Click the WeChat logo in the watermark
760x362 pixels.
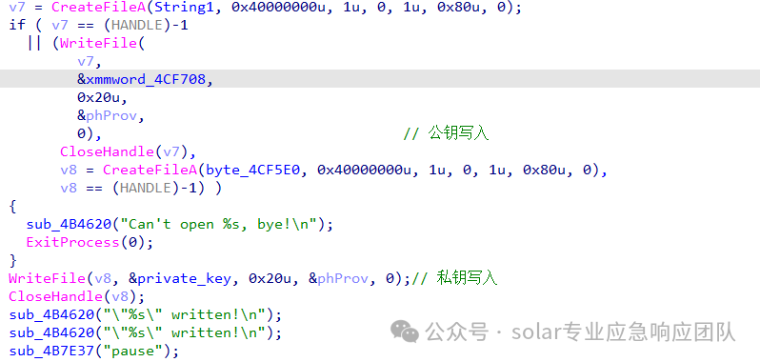(x=405, y=332)
